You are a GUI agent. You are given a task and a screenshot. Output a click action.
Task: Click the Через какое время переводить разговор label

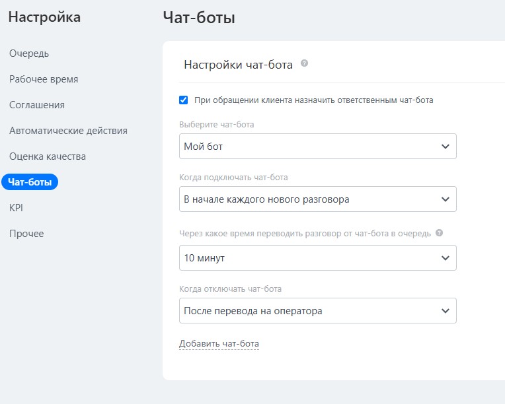[x=305, y=233]
